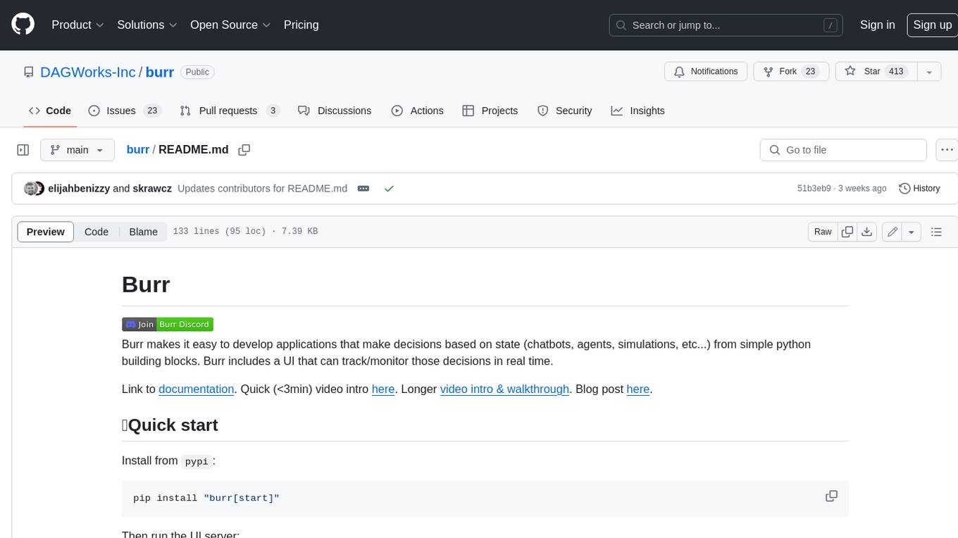Copy raw file contents icon
958x538 pixels.
(x=847, y=232)
